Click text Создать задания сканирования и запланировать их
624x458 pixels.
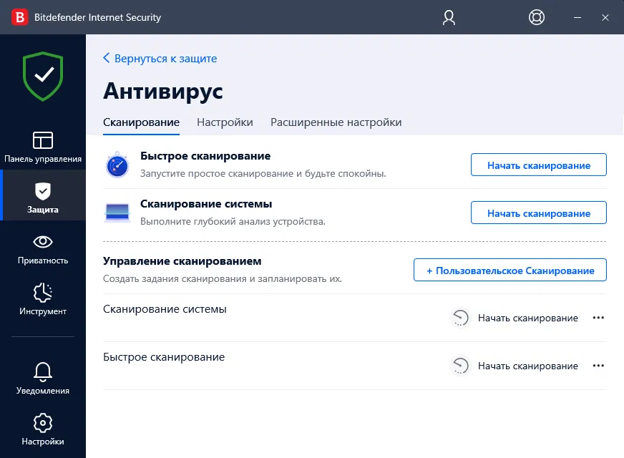(x=223, y=278)
